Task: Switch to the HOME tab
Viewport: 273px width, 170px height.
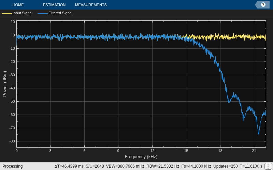Action: (x=18, y=5)
